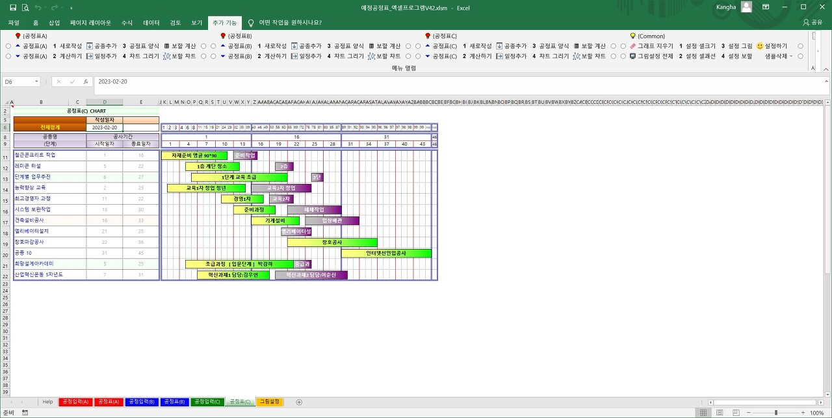Open the 페이지 레이아웃 ribbon tab
This screenshot has width=832, height=418.
click(91, 23)
